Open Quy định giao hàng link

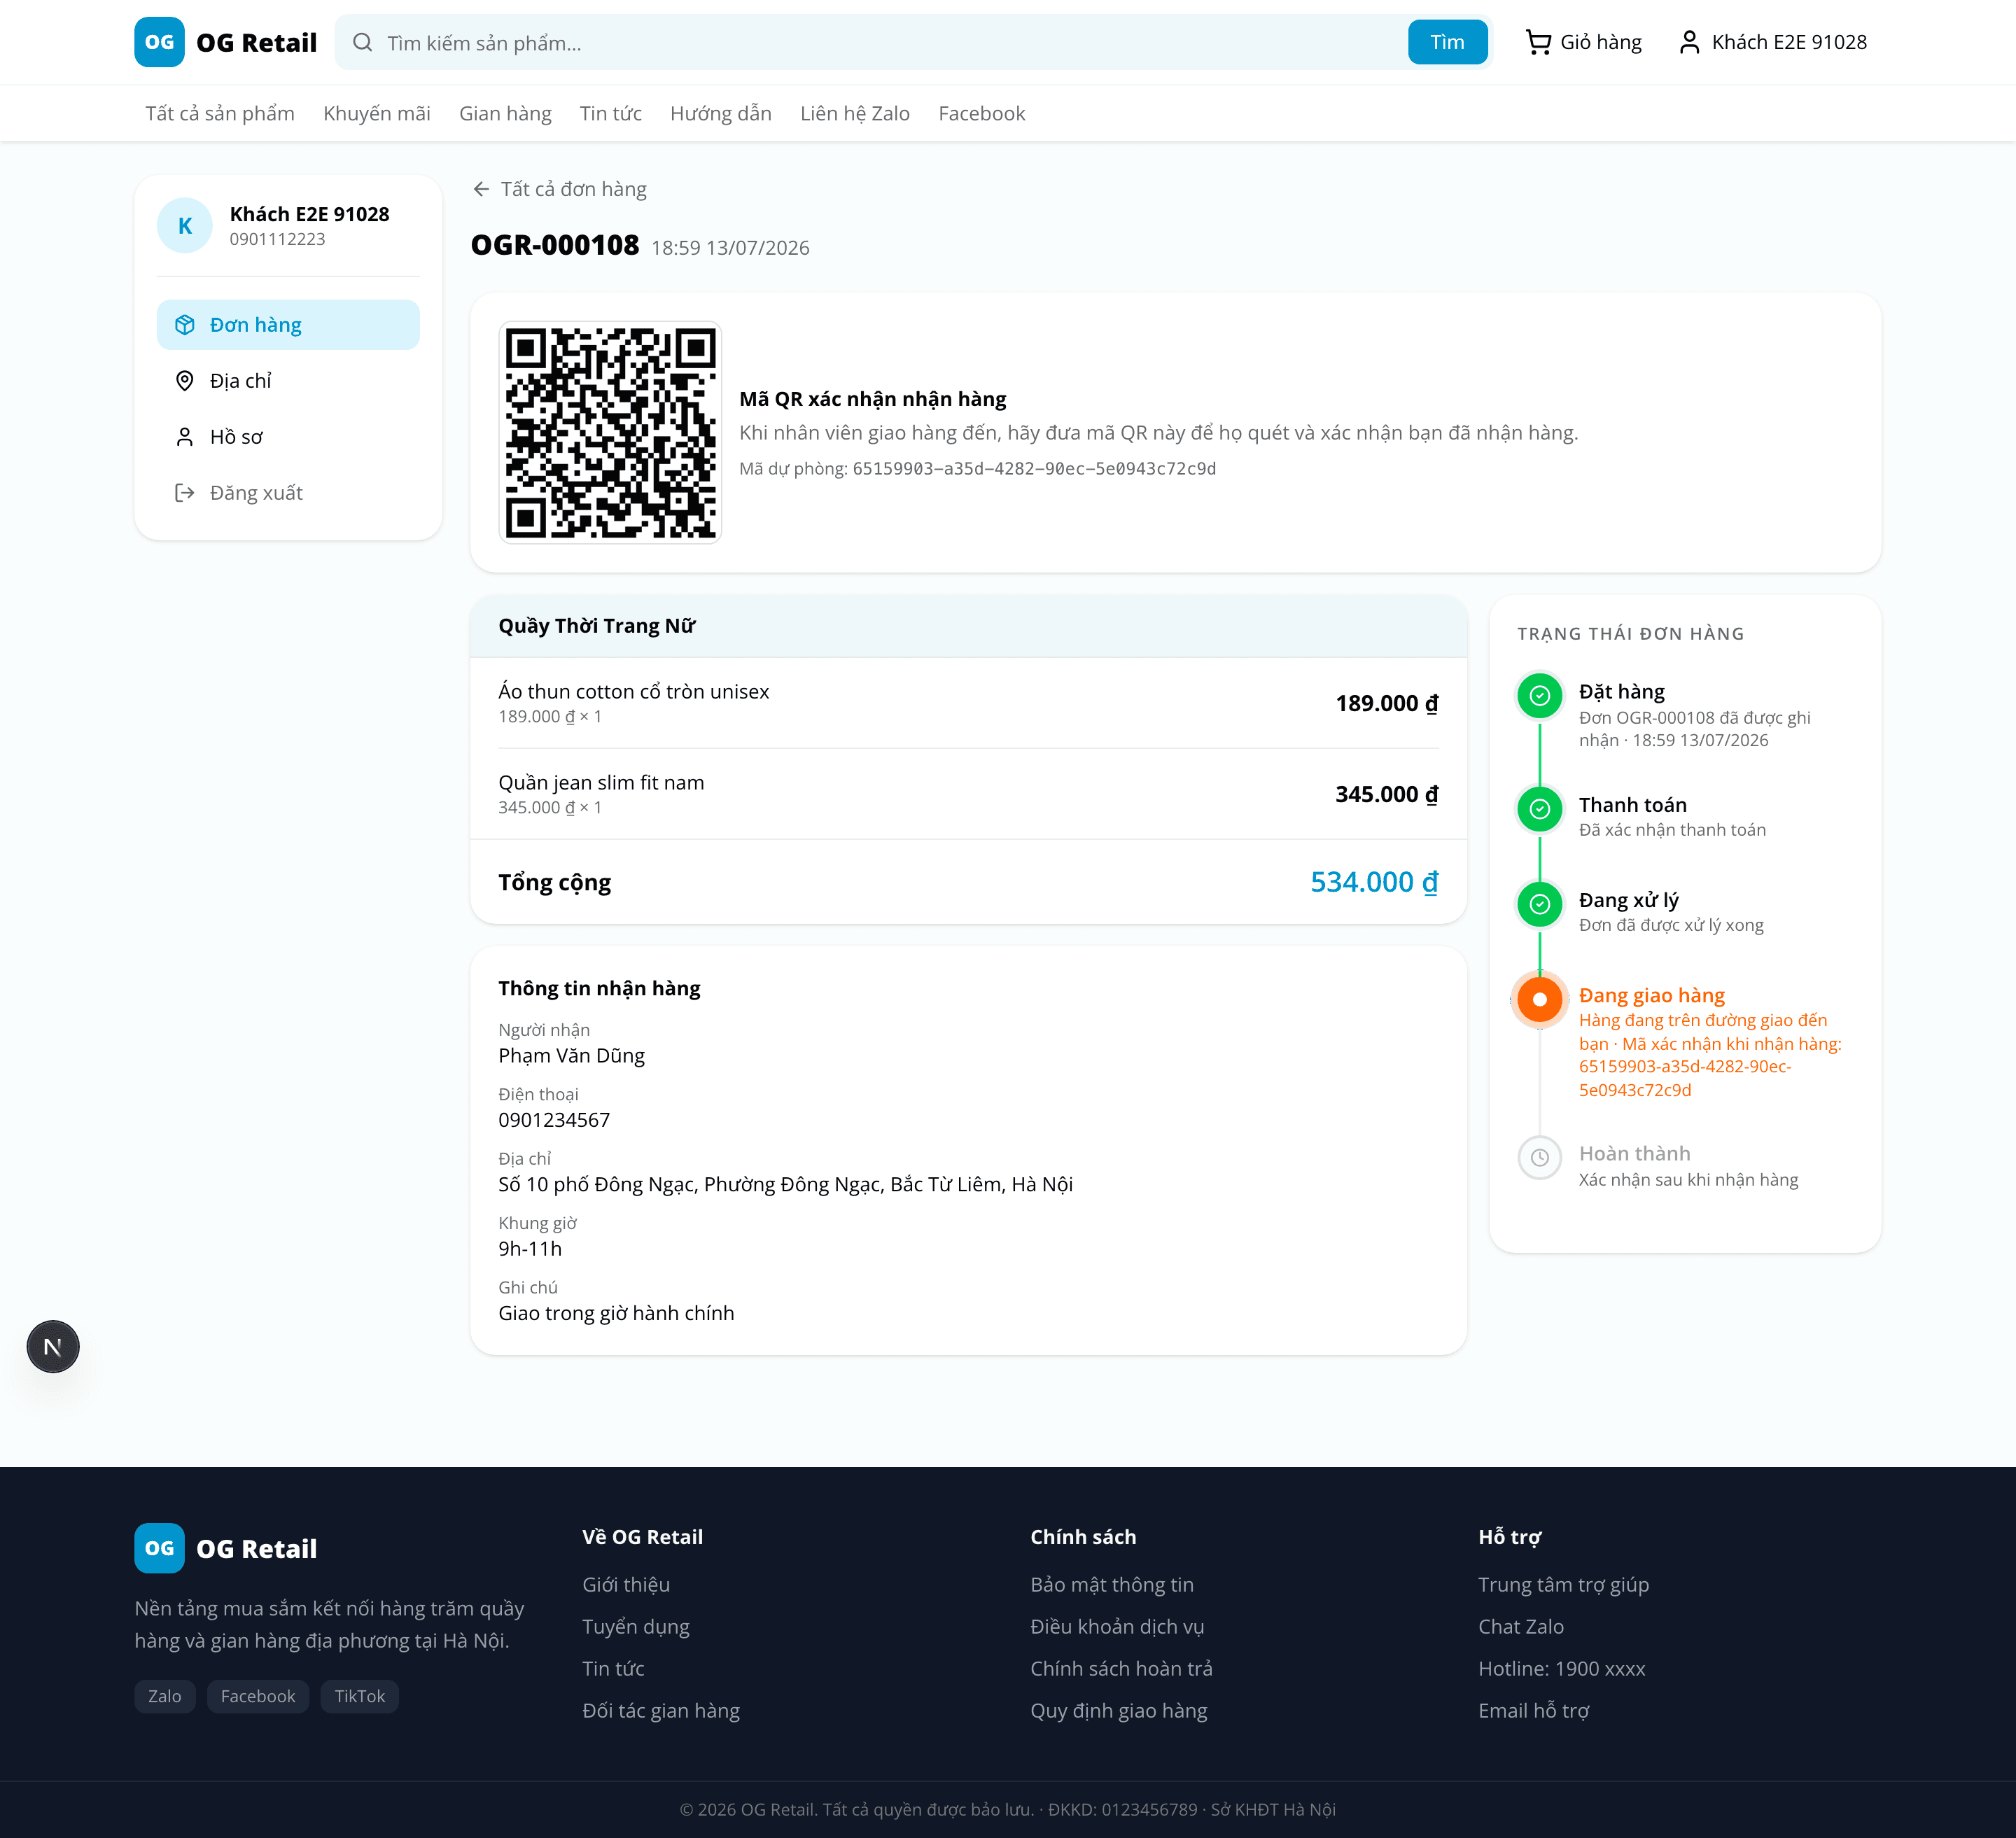(x=1119, y=1710)
